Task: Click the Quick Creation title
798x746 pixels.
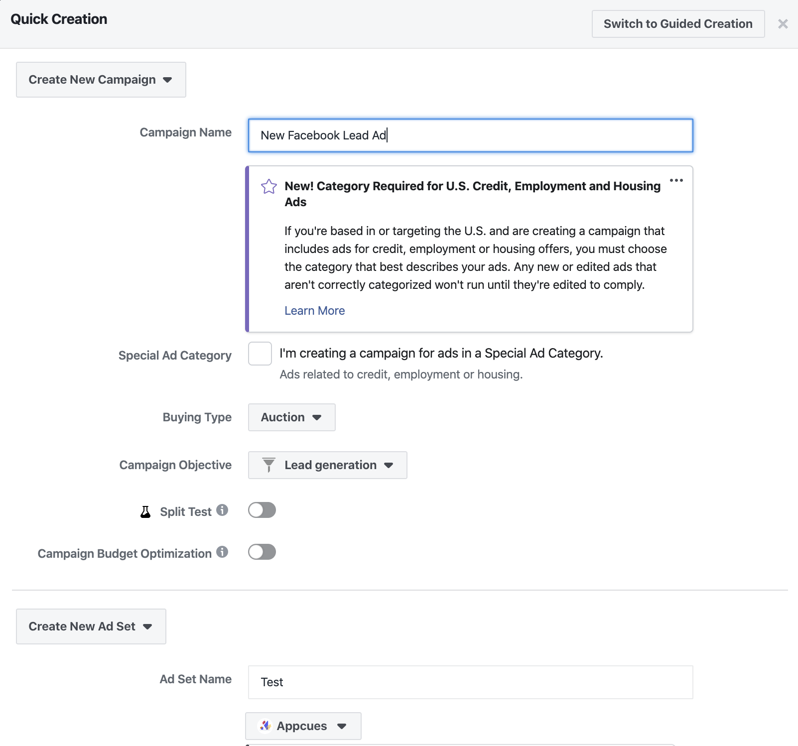Action: [59, 19]
